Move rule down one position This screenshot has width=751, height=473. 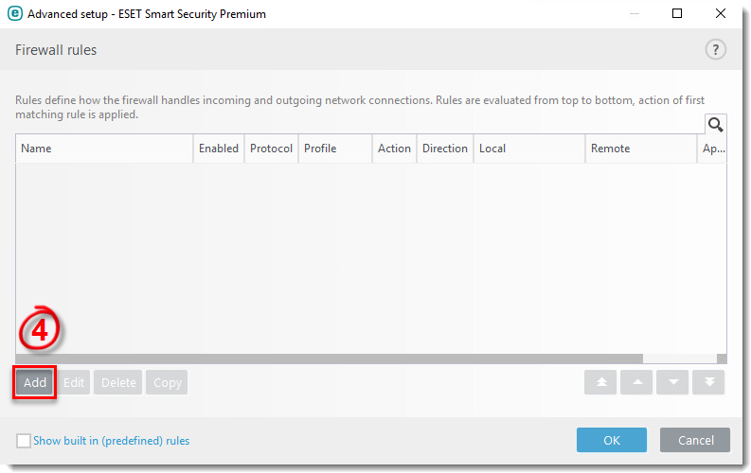click(672, 382)
